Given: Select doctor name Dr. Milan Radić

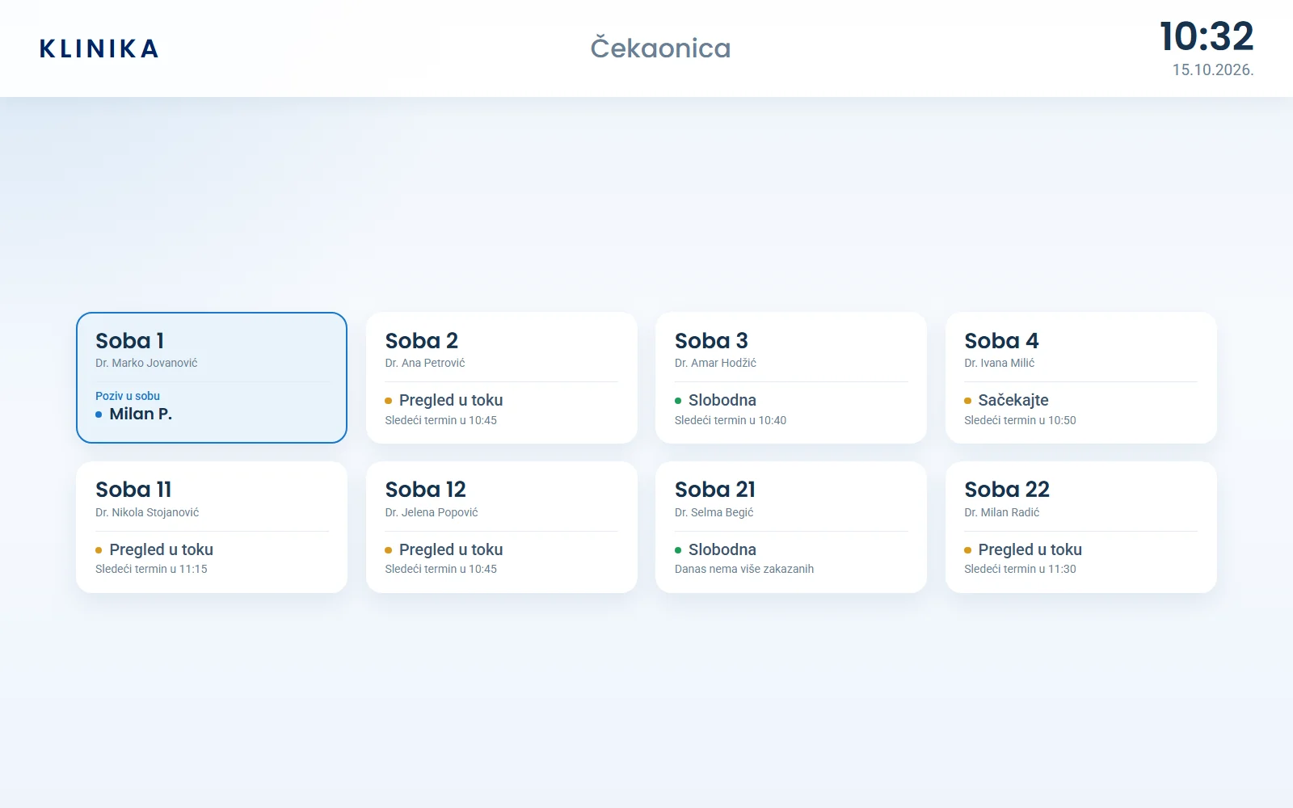Looking at the screenshot, I should (x=1001, y=512).
